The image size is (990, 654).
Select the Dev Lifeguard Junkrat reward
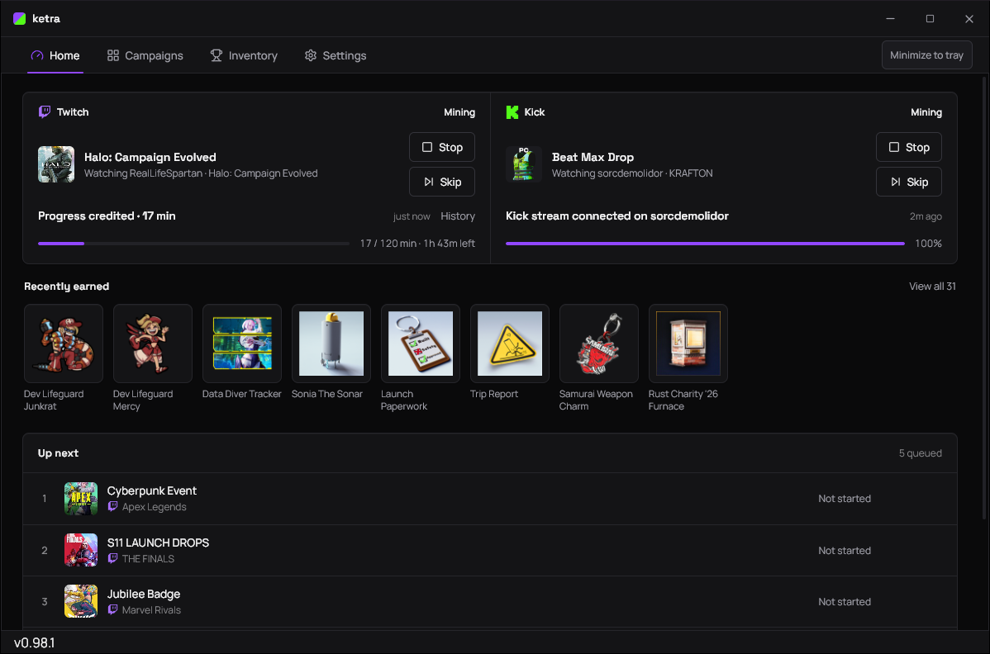(63, 358)
